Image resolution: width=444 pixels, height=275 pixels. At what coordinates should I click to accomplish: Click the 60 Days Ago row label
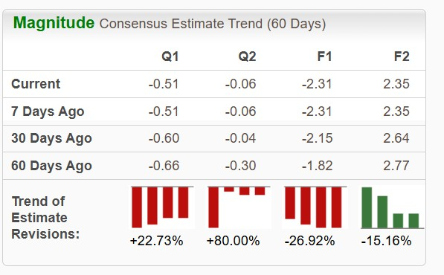point(51,166)
